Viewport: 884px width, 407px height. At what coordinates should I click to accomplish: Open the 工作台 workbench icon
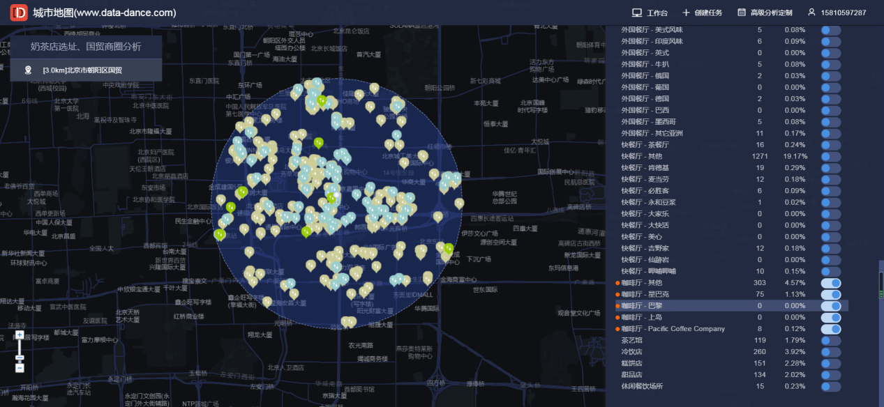[636, 13]
